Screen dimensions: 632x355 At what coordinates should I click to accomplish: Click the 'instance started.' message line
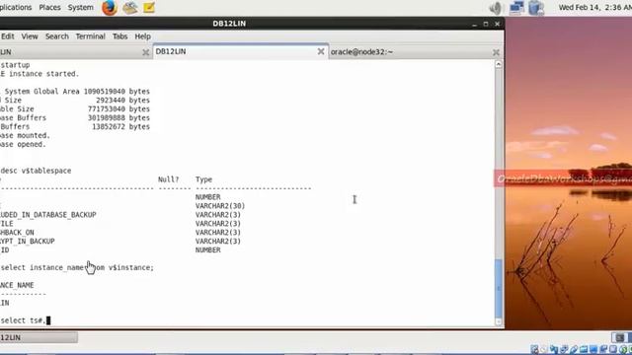click(x=39, y=74)
